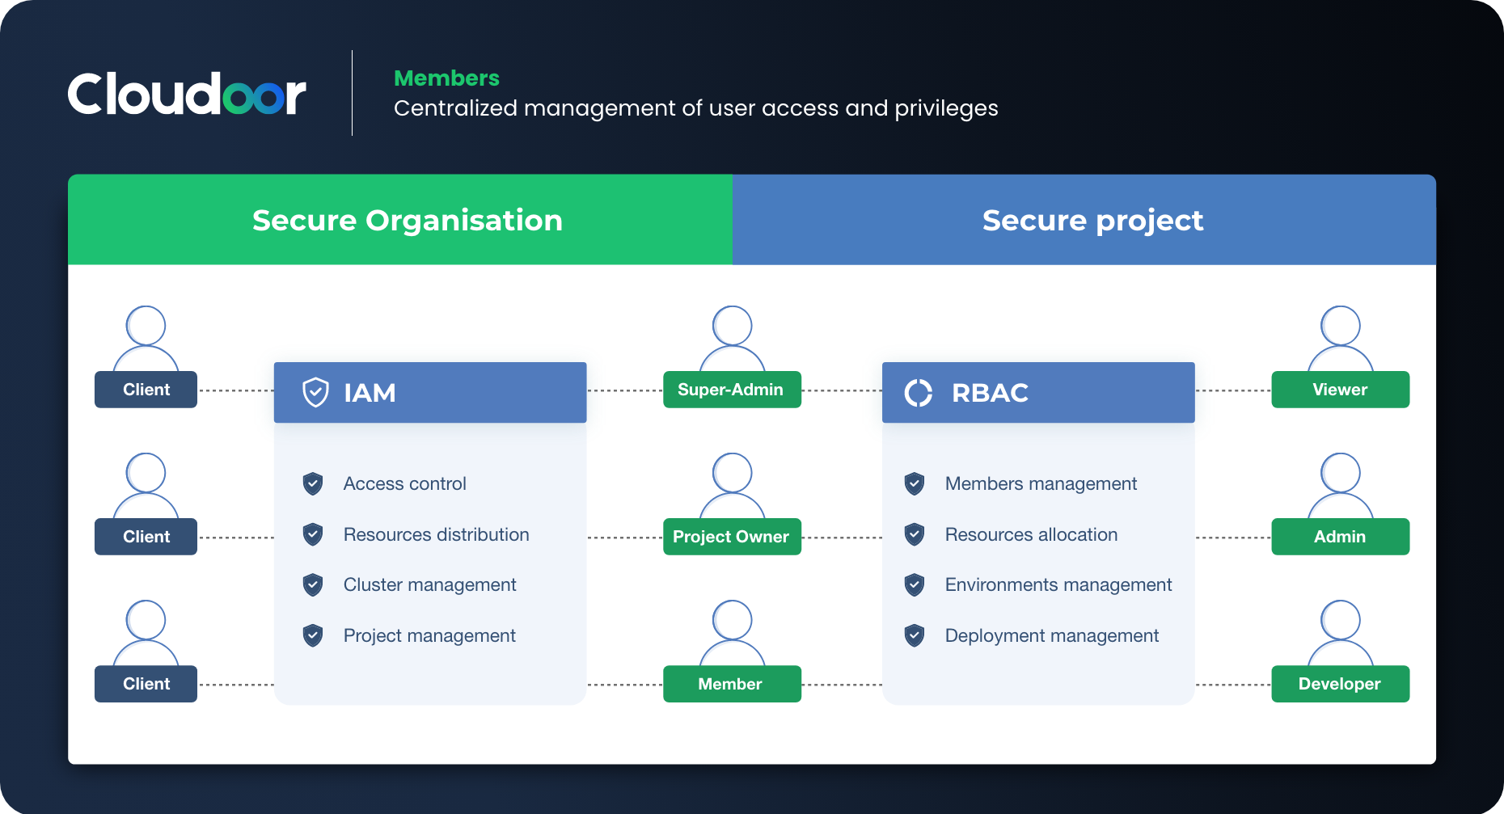Click the shield icon beside Resources allocation
The width and height of the screenshot is (1504, 814).
tap(915, 534)
